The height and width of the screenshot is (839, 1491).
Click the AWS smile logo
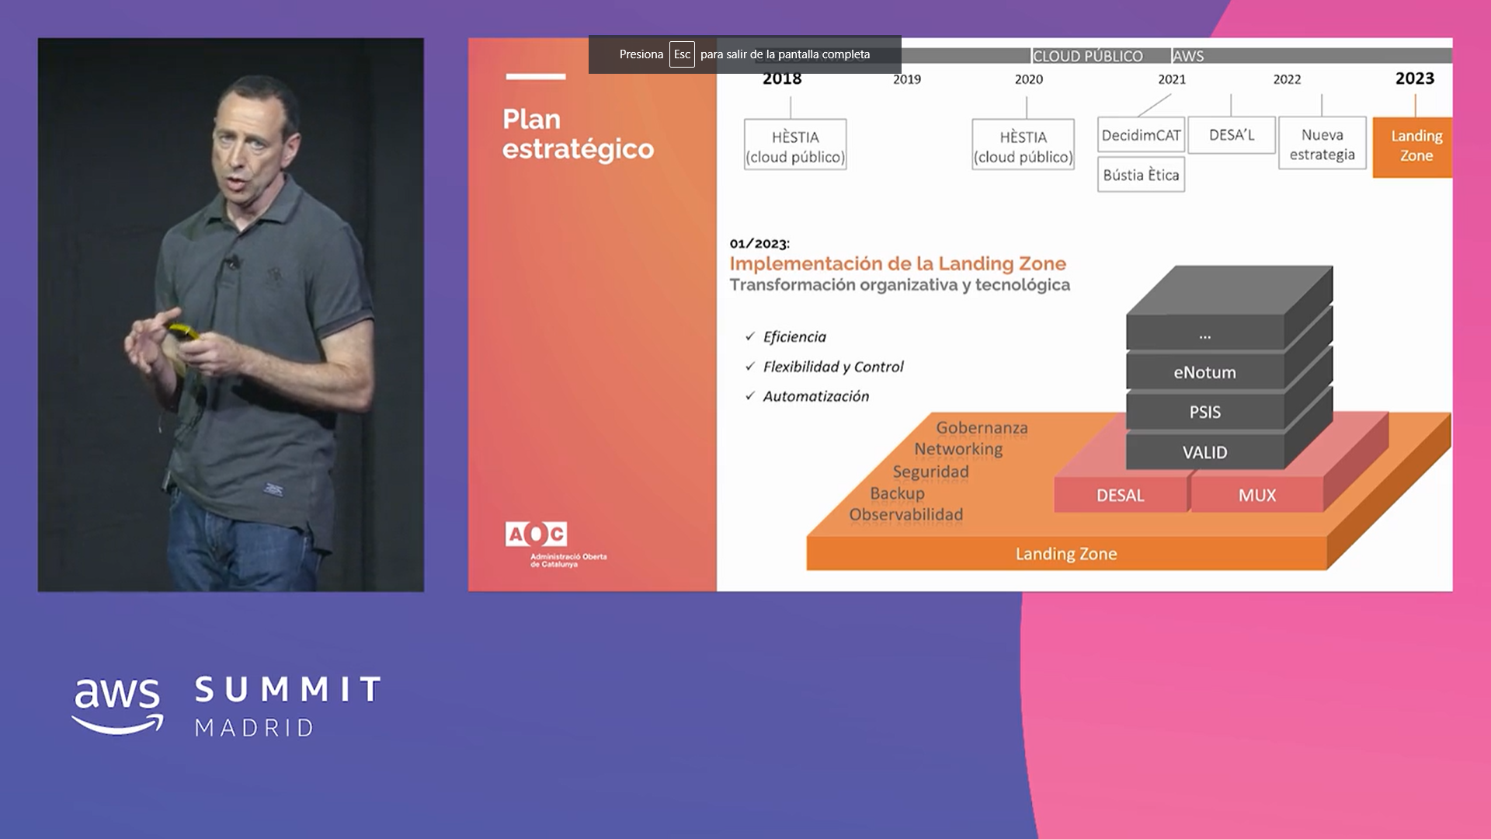[x=117, y=705]
